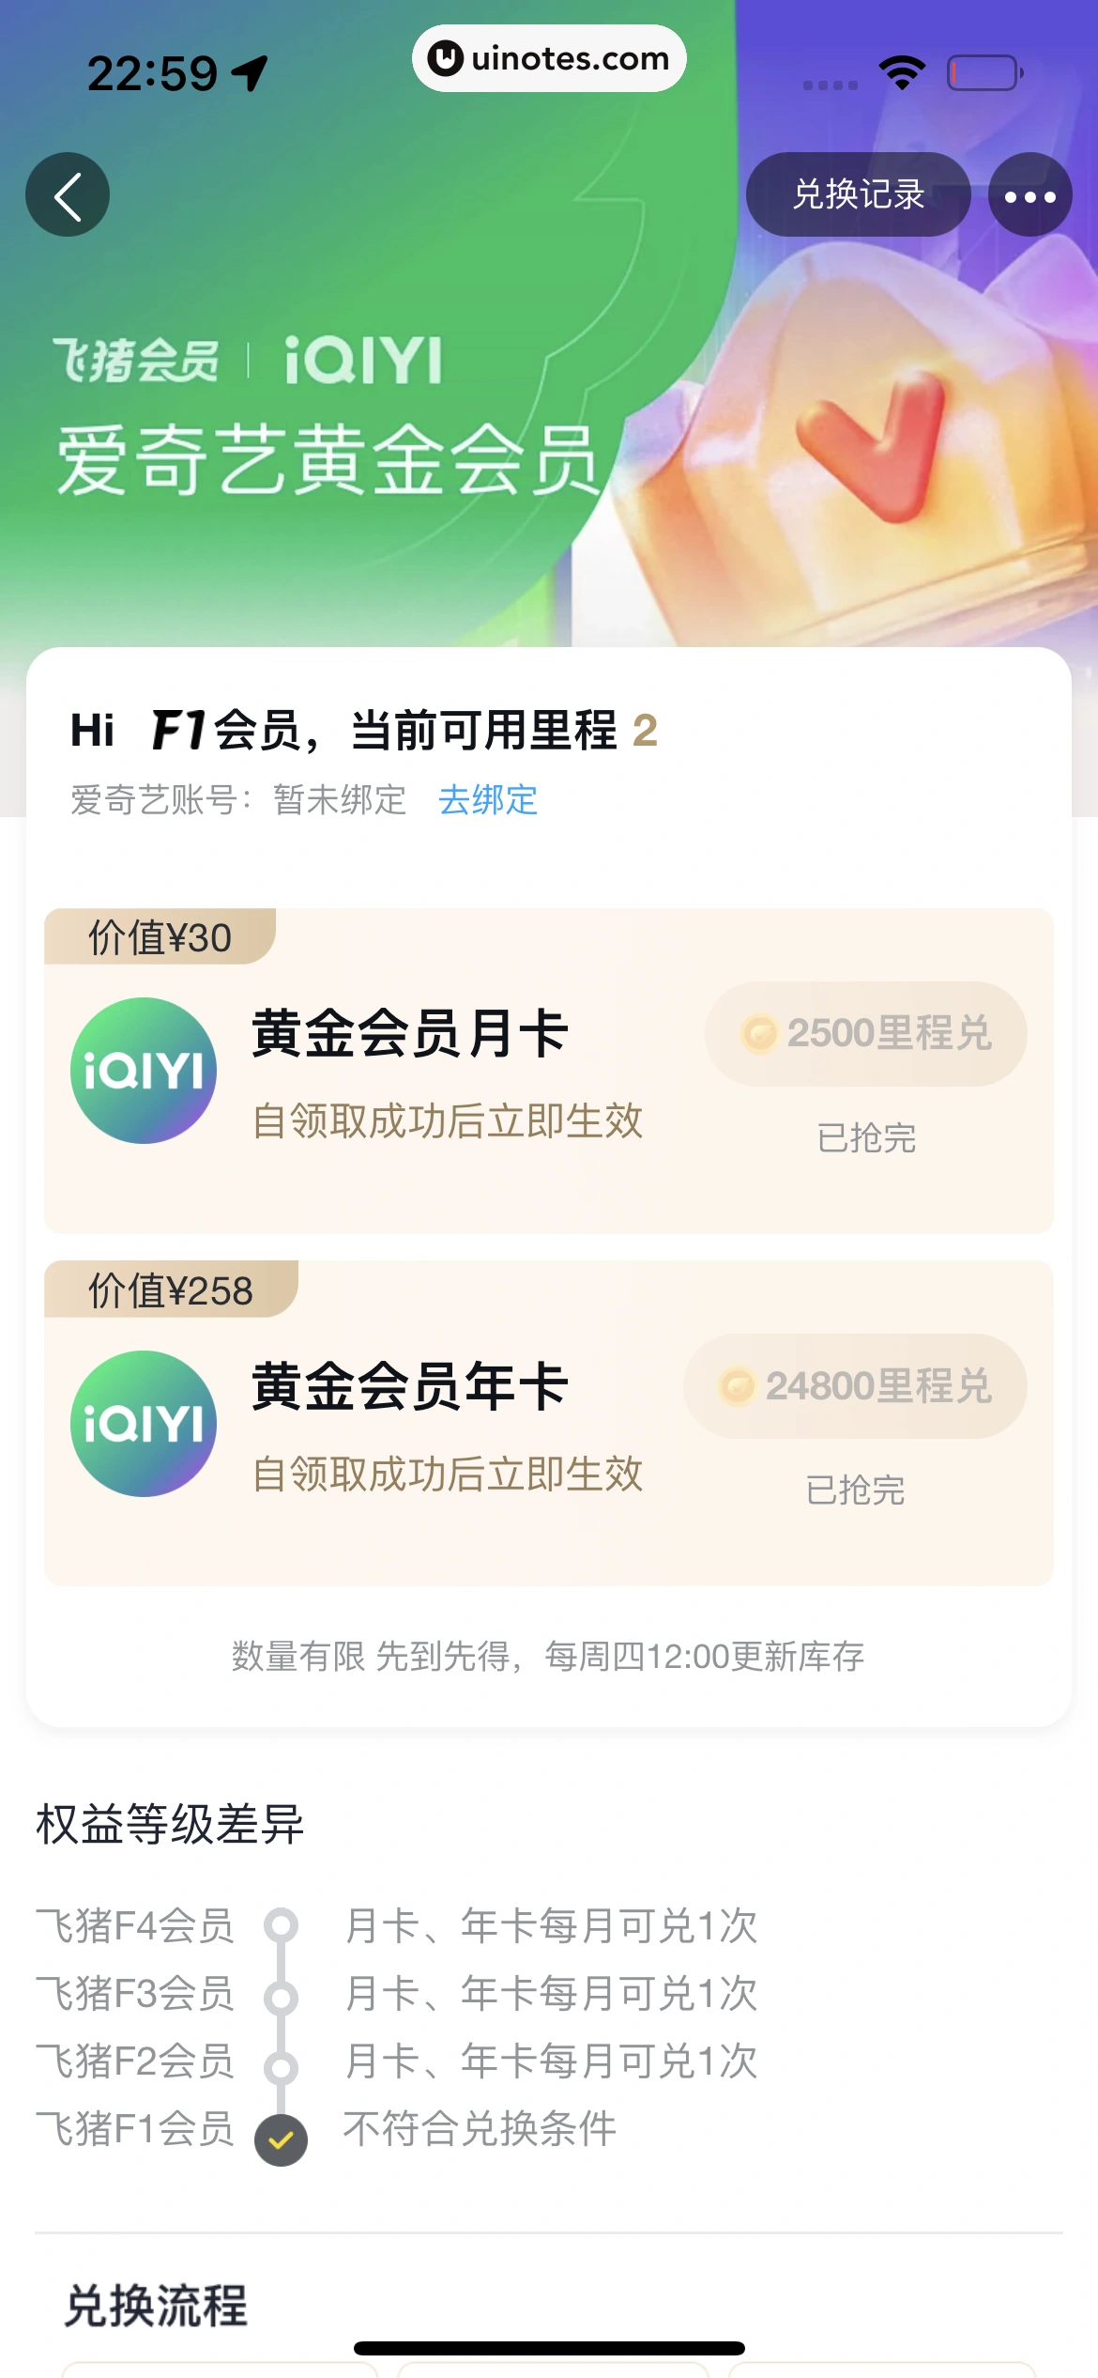This screenshot has width=1098, height=2378.
Task: Tap the 兑换流程 section heading
Action: (x=156, y=2306)
